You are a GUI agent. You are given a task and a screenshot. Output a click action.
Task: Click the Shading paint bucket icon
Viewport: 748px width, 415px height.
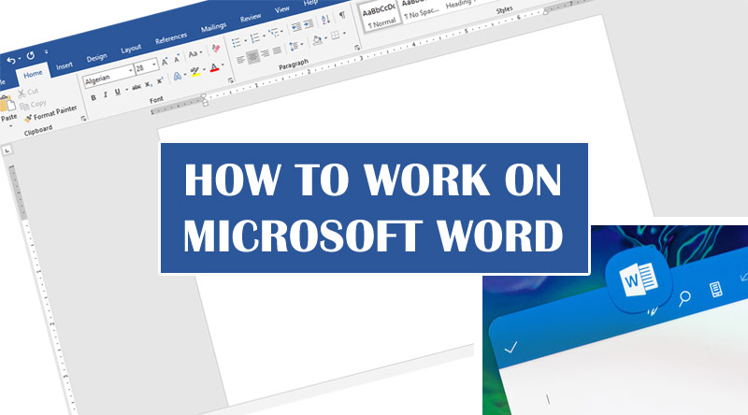(x=317, y=40)
